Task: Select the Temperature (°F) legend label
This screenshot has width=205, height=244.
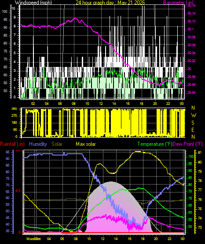Action: 155,144
